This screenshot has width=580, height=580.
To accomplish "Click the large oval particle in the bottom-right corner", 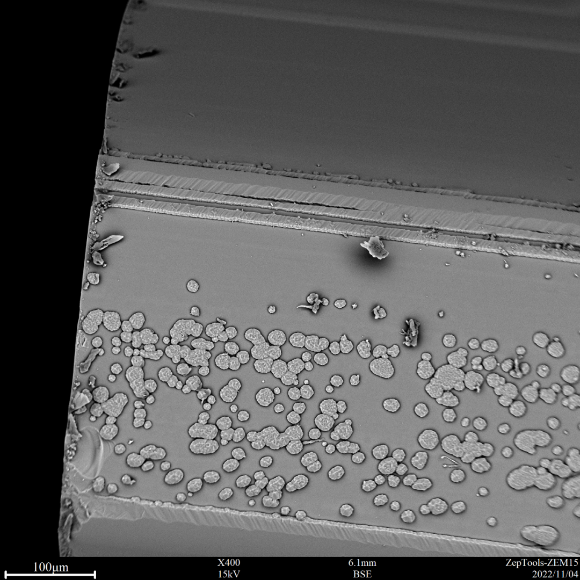I will coord(540,534).
